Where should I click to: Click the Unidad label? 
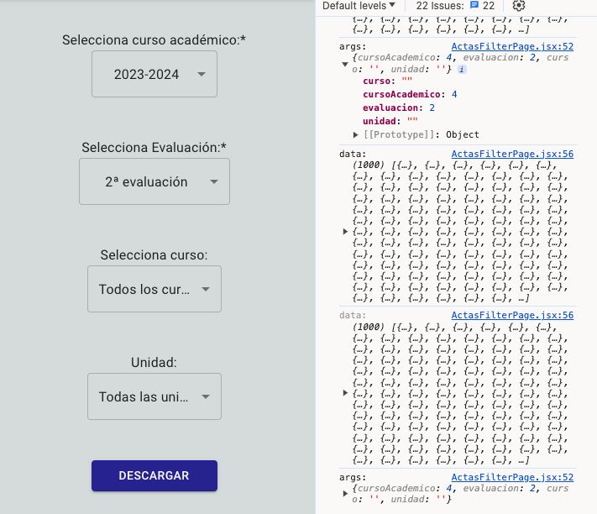click(x=154, y=363)
